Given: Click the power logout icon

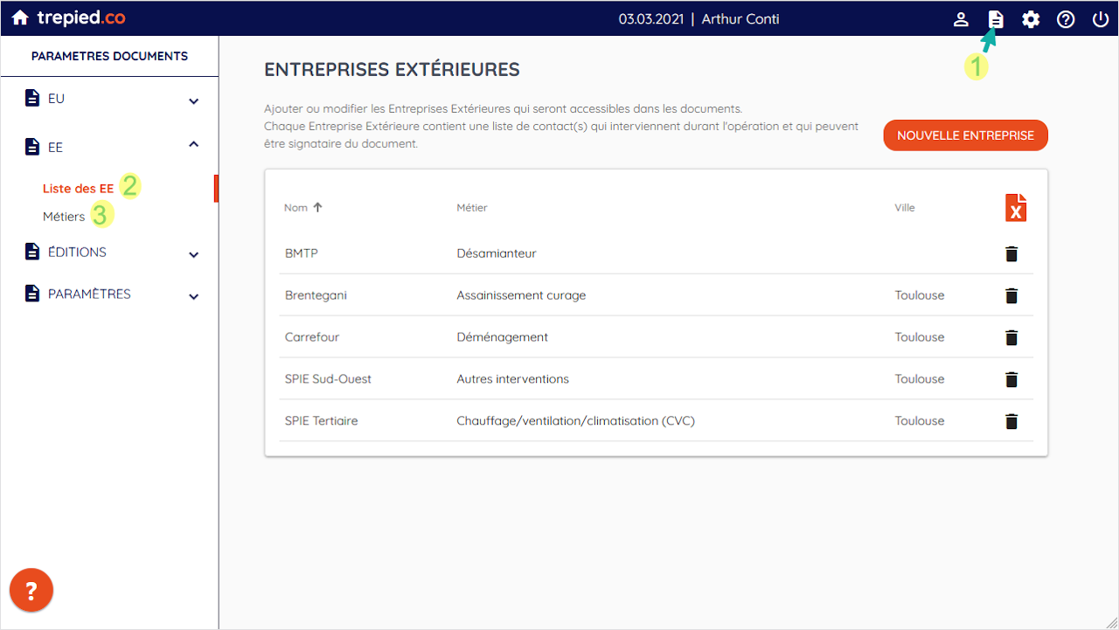Looking at the screenshot, I should point(1101,19).
